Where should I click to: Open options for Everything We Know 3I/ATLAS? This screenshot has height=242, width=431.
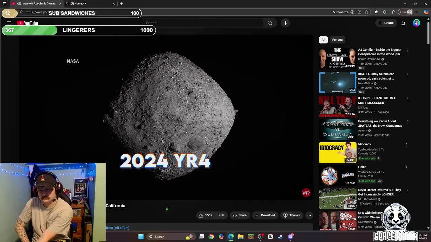[407, 122]
